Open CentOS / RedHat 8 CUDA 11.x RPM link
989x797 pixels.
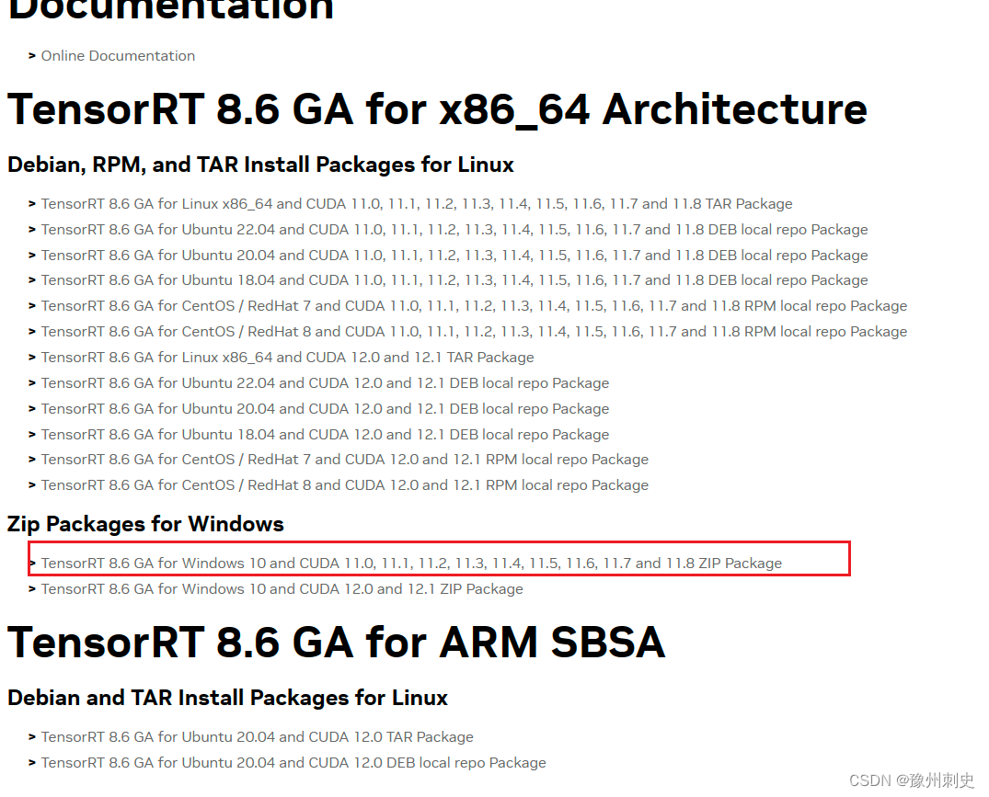pyautogui.click(x=474, y=332)
